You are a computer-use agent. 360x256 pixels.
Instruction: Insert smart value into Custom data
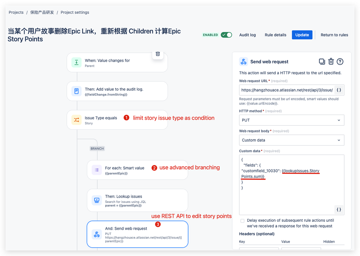pyautogui.click(x=339, y=209)
